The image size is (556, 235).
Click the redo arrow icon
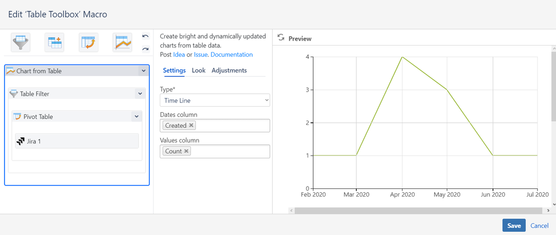point(145,49)
